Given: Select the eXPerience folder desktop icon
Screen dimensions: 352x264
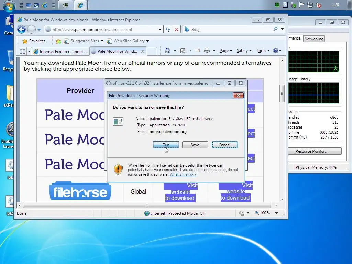Looking at the screenshot, I should point(9,96).
